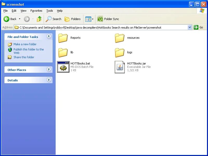The width and height of the screenshot is (208, 156).
Task: Click the Make a new folder link
Action: pos(25,44)
